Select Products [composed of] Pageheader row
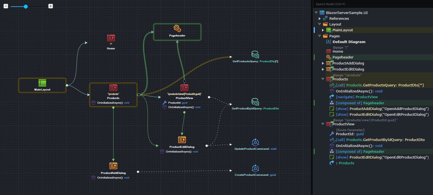The width and height of the screenshot is (433, 195). pyautogui.click(x=360, y=103)
